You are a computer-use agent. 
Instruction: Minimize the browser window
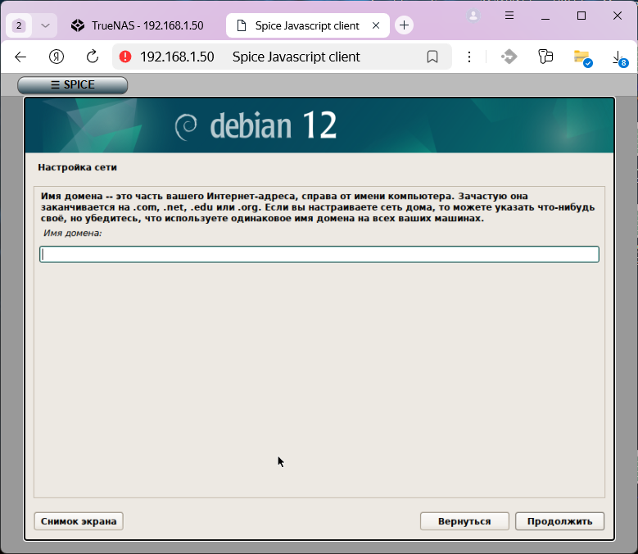(545, 16)
